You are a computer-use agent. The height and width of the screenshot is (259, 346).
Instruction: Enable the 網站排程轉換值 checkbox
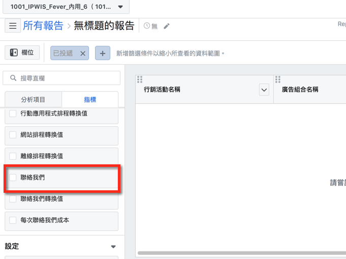click(13, 135)
